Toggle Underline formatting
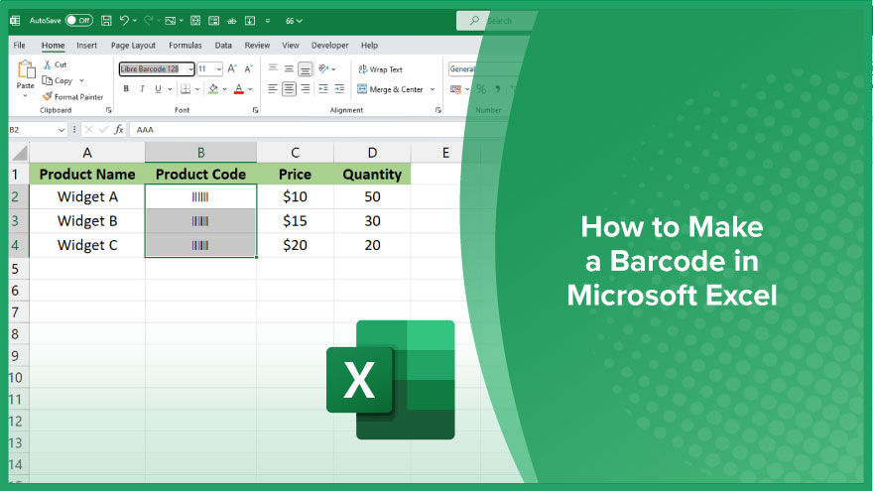 pos(158,89)
